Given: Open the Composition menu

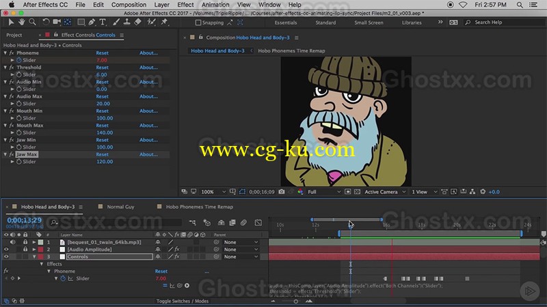Looking at the screenshot, I should click(129, 5).
